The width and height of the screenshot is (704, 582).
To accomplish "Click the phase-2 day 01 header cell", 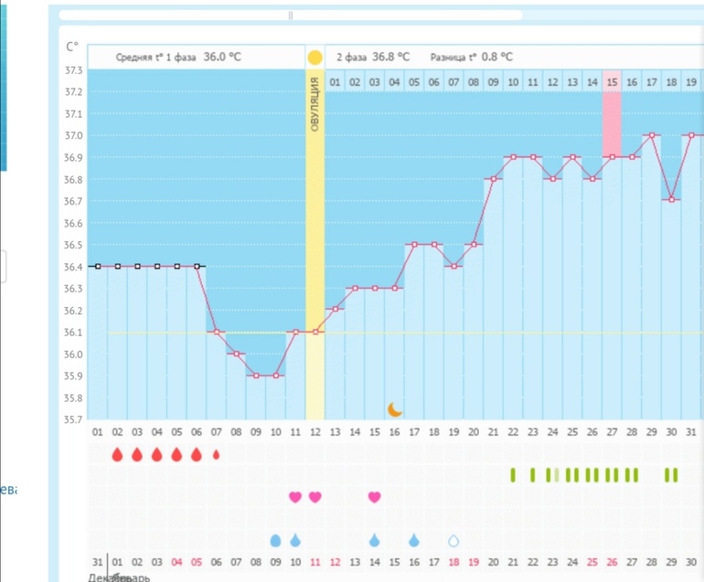I will pyautogui.click(x=335, y=82).
